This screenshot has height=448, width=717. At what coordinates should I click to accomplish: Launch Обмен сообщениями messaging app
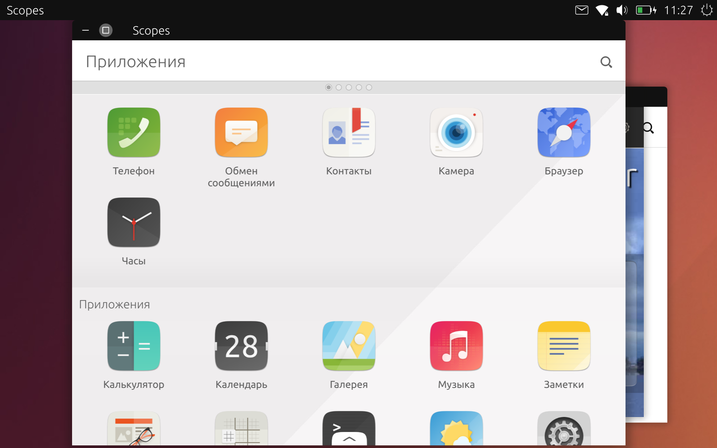tap(241, 133)
